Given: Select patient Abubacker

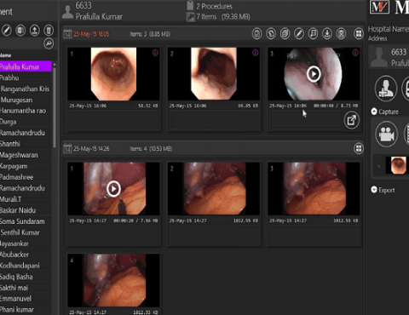Looking at the screenshot, I should (x=26, y=255).
